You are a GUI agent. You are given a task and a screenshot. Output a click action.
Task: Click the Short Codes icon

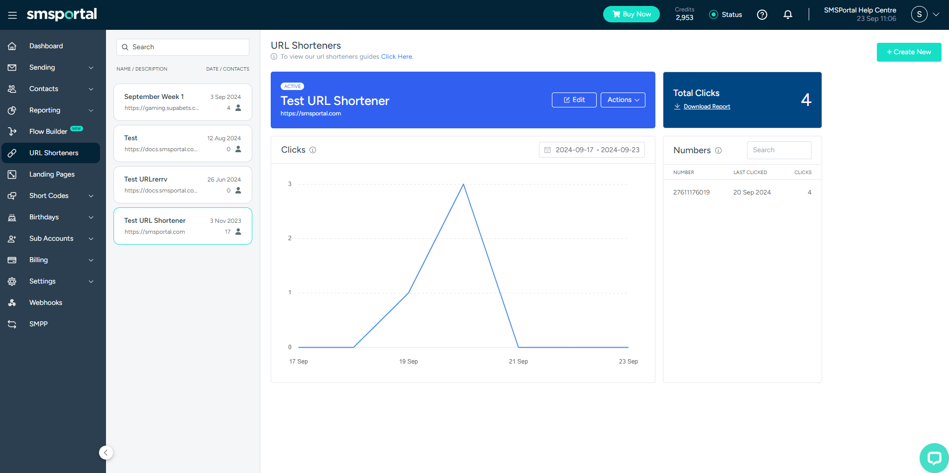click(x=12, y=196)
